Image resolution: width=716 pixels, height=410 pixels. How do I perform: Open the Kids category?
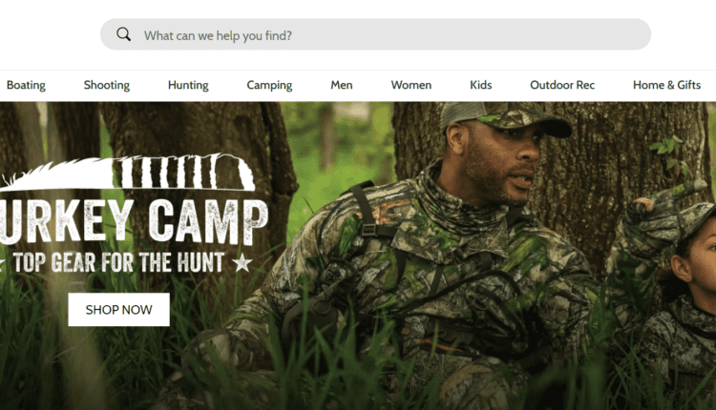tap(481, 85)
